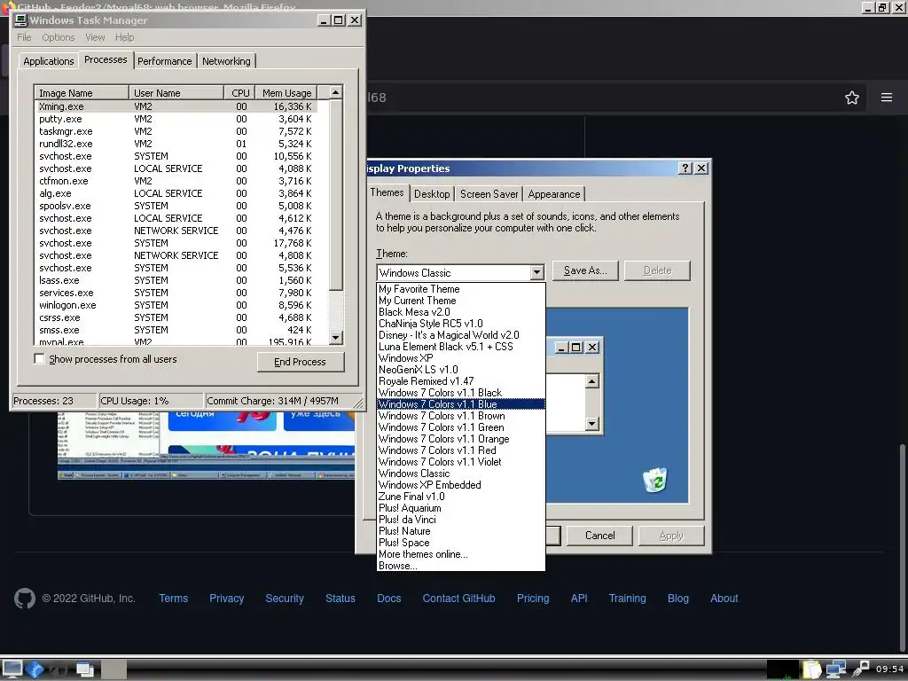Click the CPU graph monitor in tray
Screen dimensions: 908x681
(x=783, y=669)
